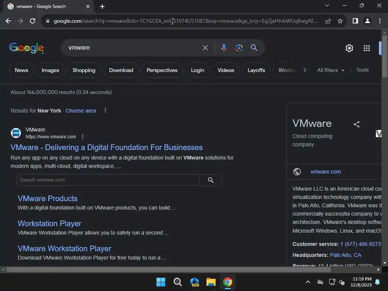Open Chrome three-dot menu

(x=380, y=21)
